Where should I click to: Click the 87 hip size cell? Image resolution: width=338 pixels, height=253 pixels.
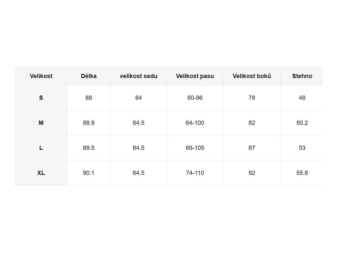pos(252,148)
